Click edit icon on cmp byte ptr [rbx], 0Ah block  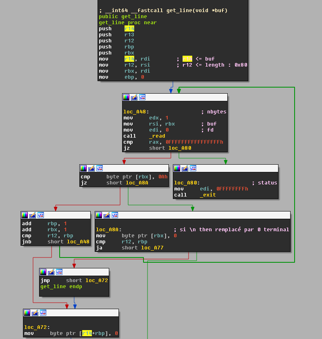[91, 168]
